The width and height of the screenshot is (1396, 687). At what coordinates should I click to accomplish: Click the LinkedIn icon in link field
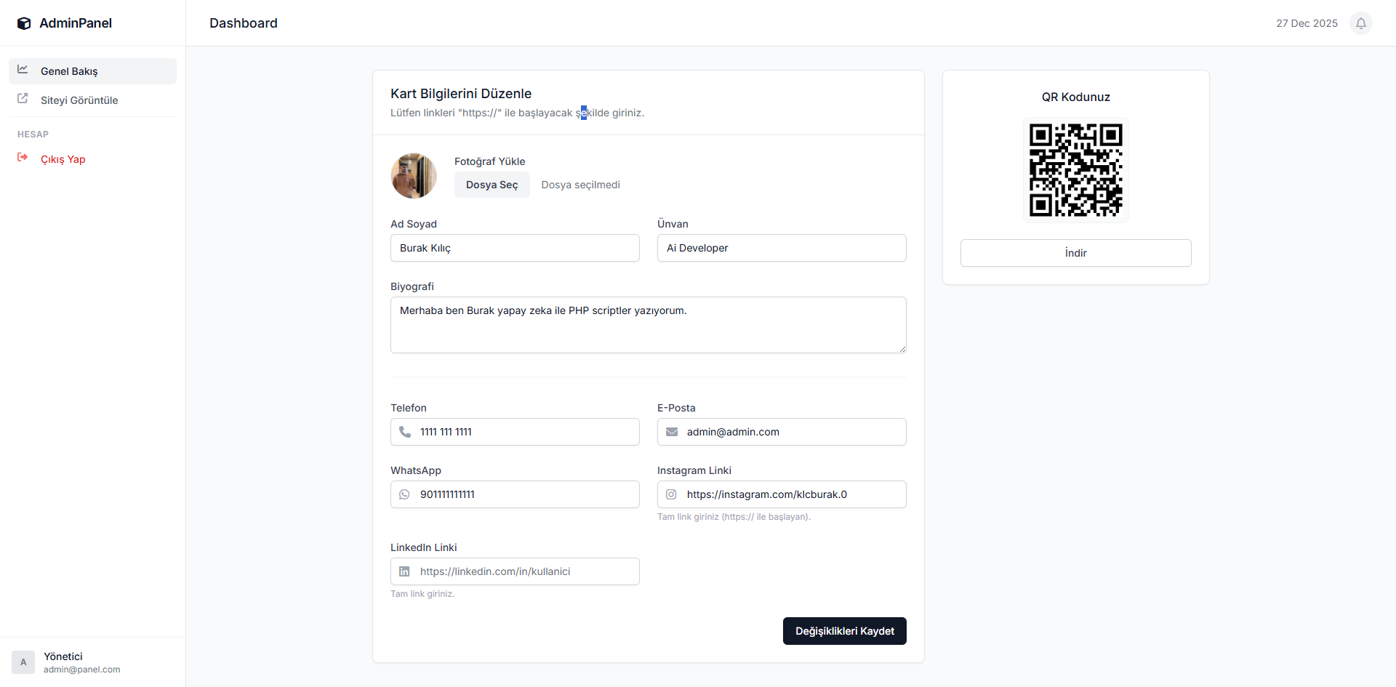[x=405, y=571]
